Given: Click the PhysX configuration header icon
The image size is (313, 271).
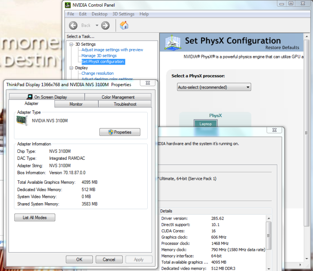Looking at the screenshot, I should 172,42.
